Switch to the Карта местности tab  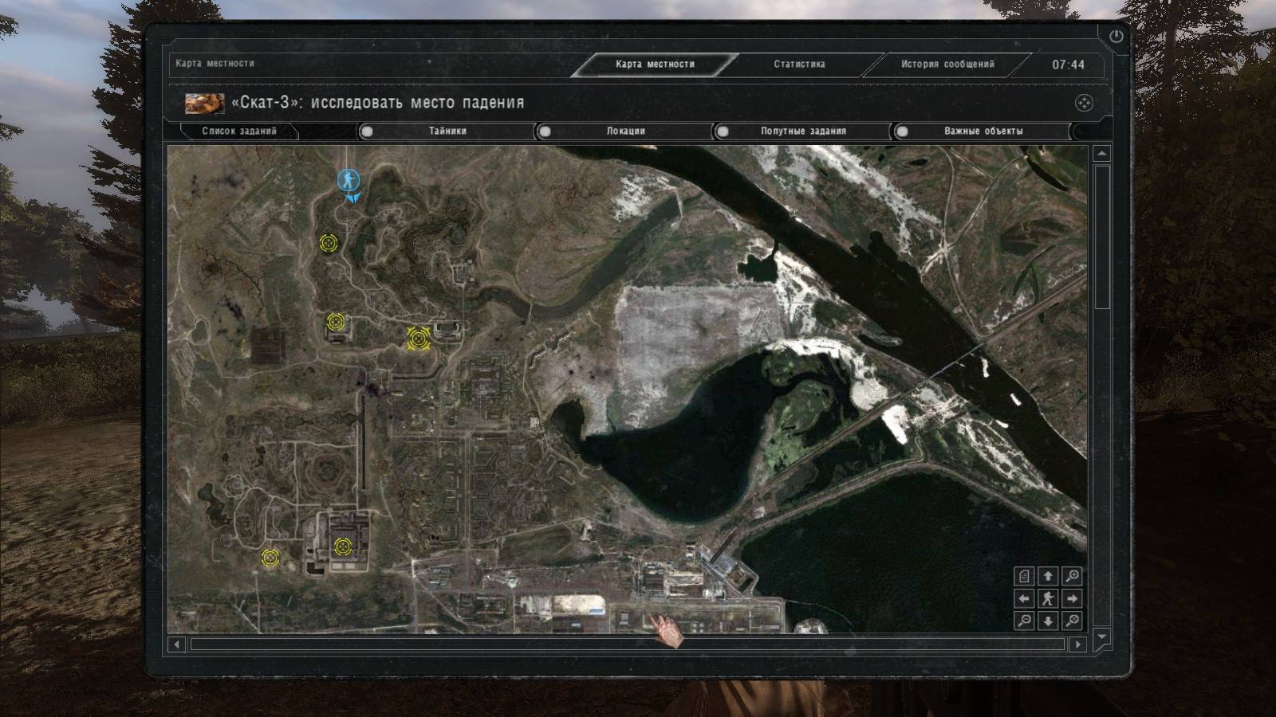pos(655,65)
